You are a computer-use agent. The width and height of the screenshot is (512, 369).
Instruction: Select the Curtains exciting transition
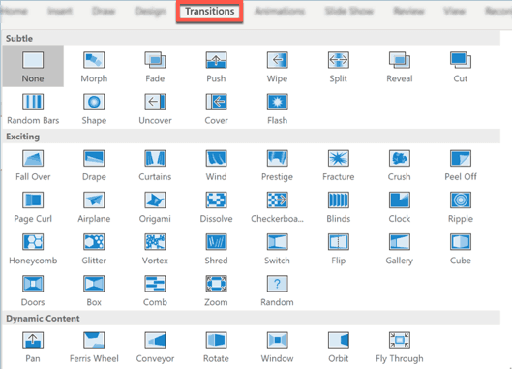[x=155, y=165]
